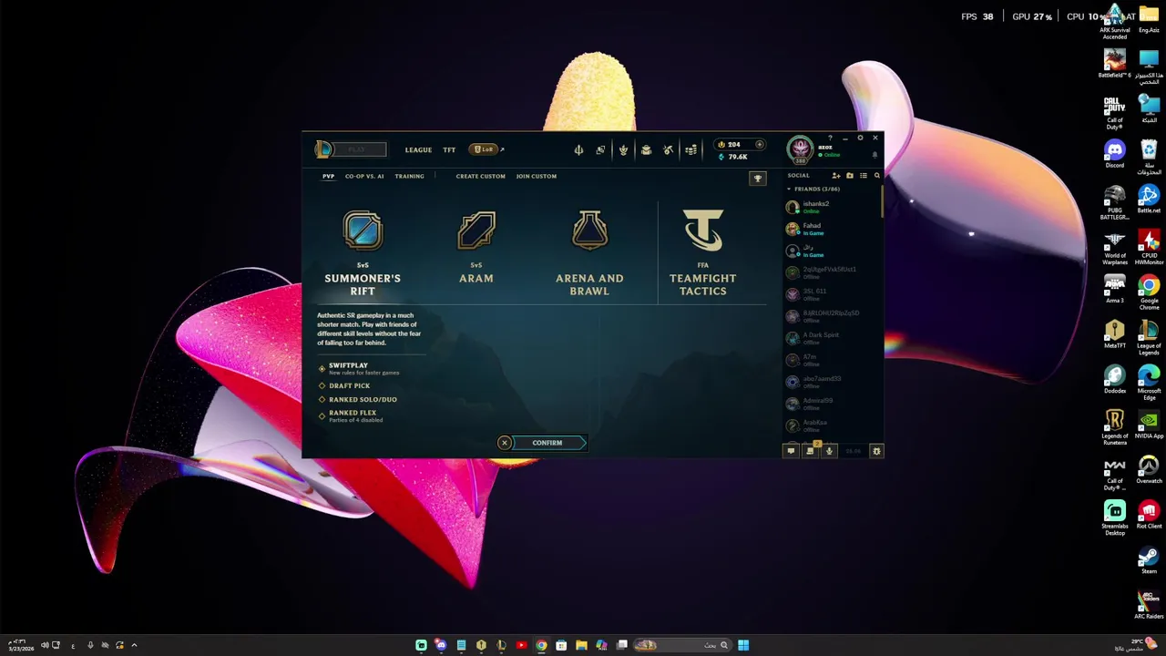
Task: Buy more RP with plus button
Action: (759, 144)
